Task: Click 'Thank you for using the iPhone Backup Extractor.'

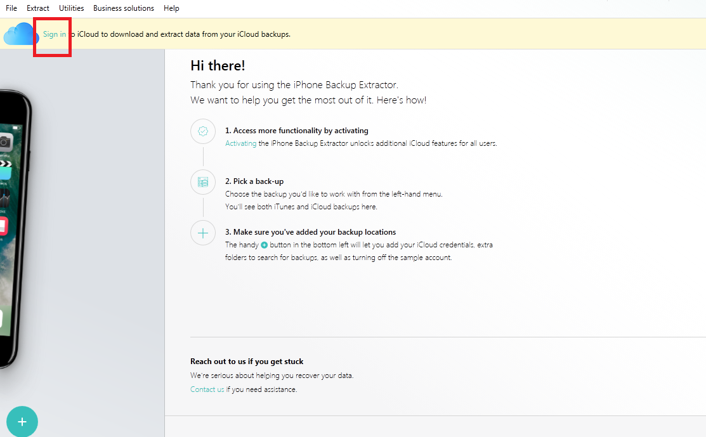Action: (294, 85)
